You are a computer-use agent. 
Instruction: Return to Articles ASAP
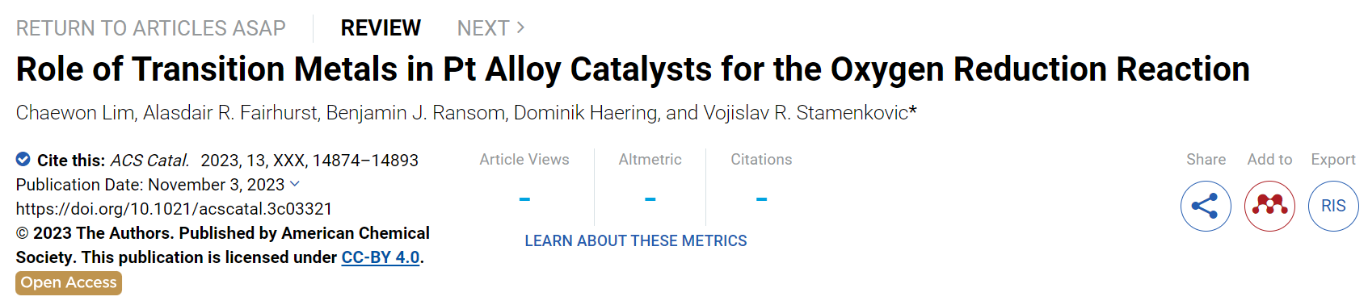click(x=151, y=28)
